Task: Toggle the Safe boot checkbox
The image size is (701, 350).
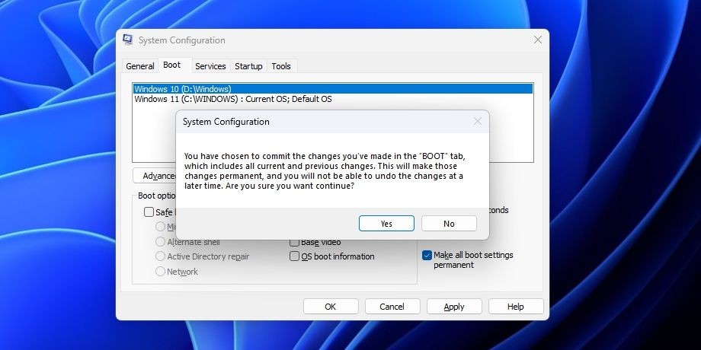Action: click(149, 212)
